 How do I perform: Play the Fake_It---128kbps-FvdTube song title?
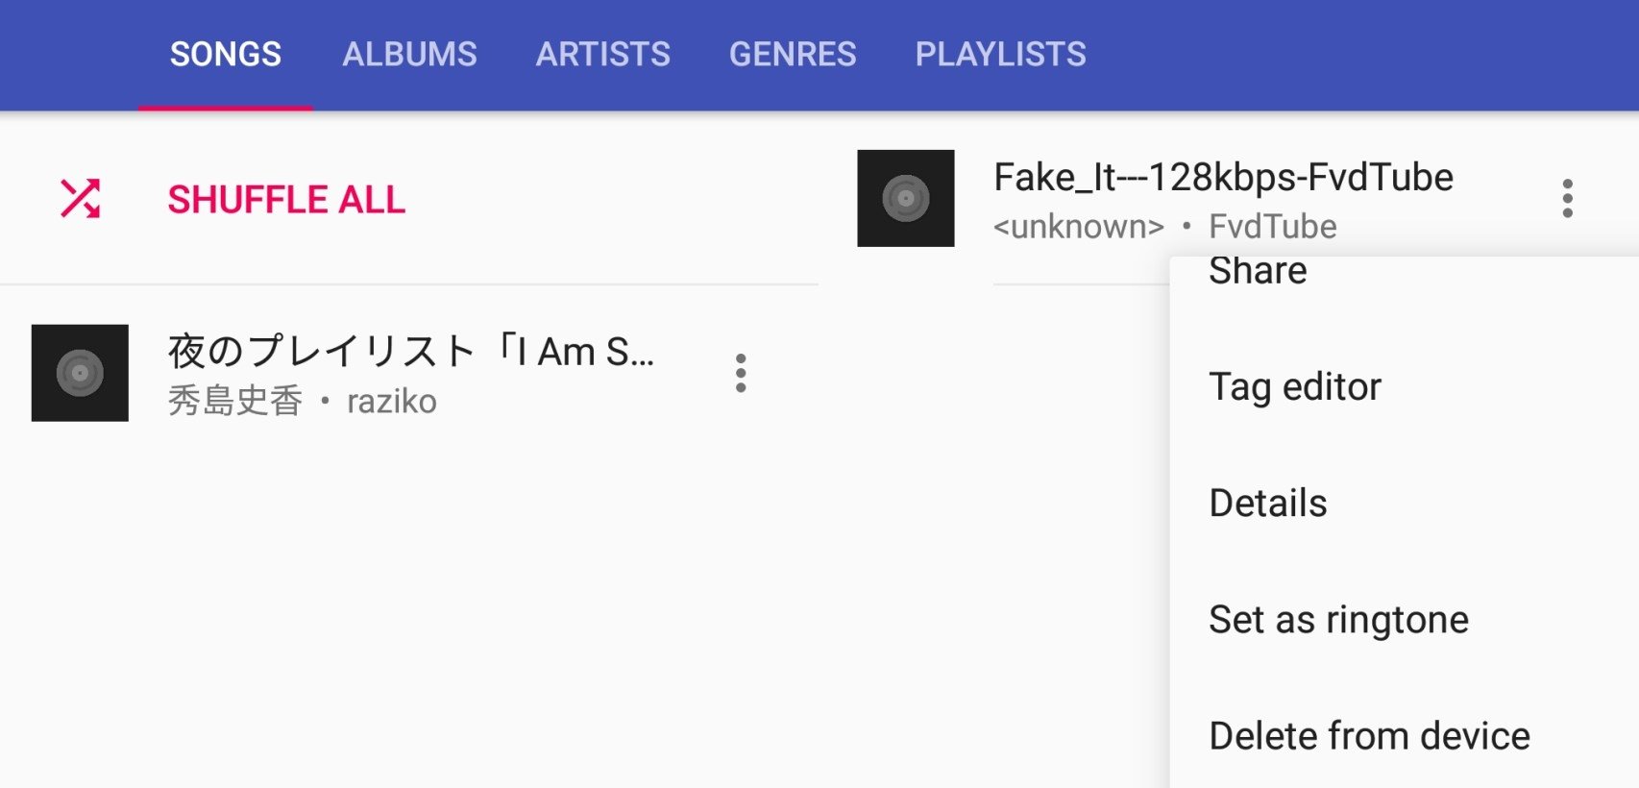tap(1223, 177)
